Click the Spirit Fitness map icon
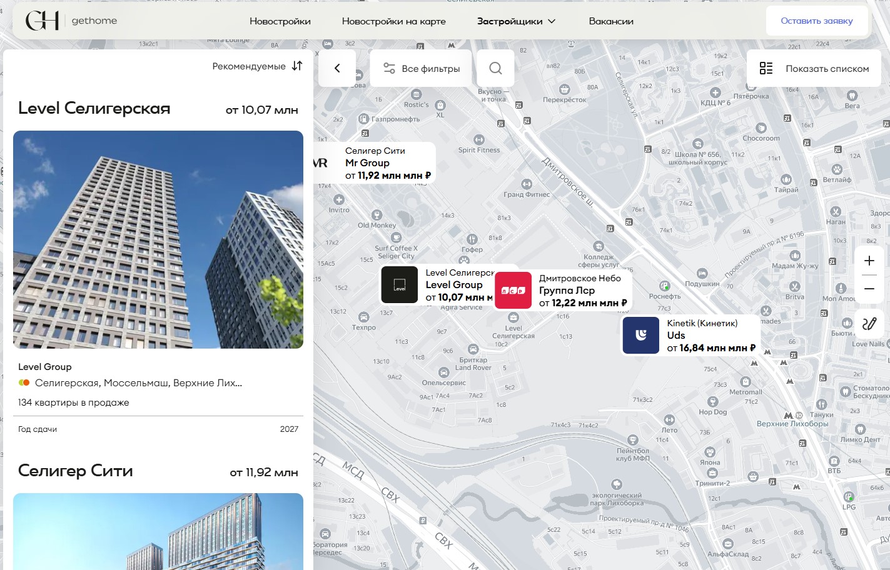The height and width of the screenshot is (570, 890). [x=479, y=140]
